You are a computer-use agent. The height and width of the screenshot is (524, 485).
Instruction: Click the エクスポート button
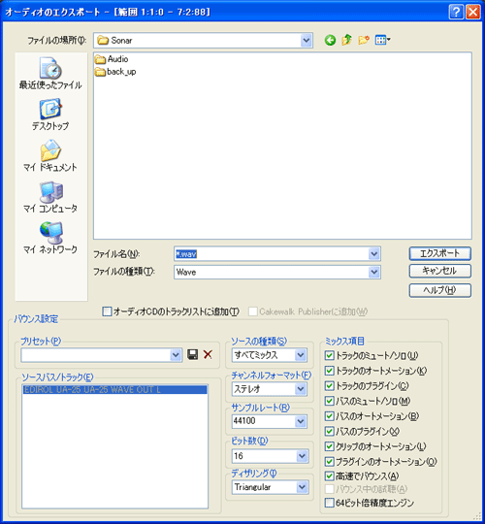pos(440,253)
